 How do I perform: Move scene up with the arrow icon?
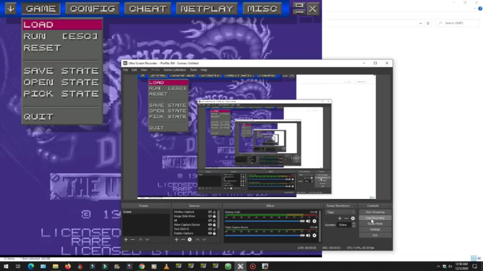click(x=140, y=239)
